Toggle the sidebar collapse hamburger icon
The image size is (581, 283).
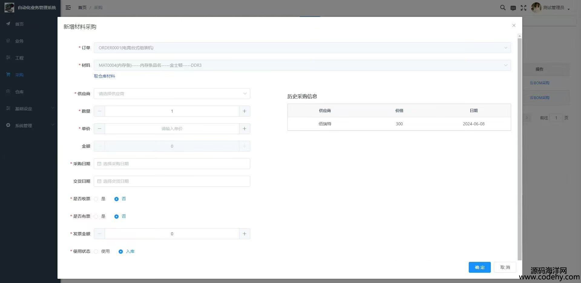(68, 8)
